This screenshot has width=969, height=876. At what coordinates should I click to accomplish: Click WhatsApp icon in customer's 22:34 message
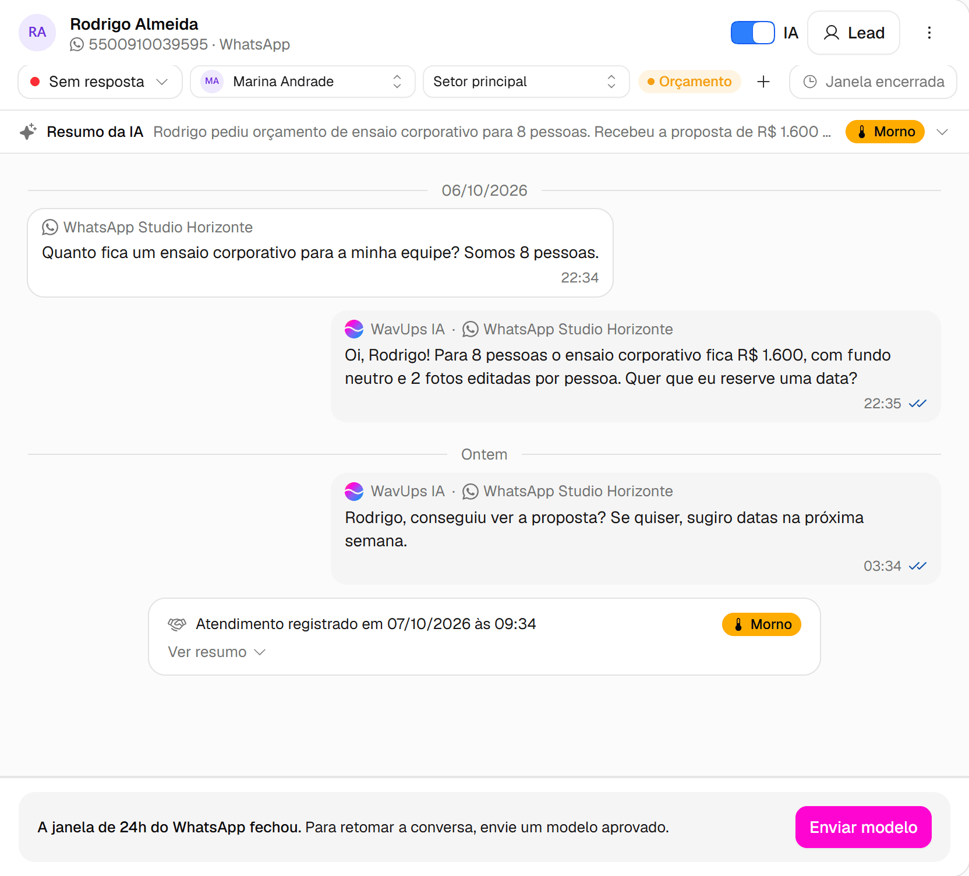coord(50,227)
